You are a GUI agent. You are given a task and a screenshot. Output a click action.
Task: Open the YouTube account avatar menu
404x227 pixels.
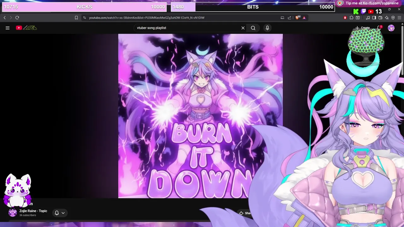pos(391,28)
